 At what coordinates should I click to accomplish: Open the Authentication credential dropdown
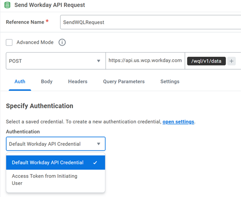(x=56, y=144)
